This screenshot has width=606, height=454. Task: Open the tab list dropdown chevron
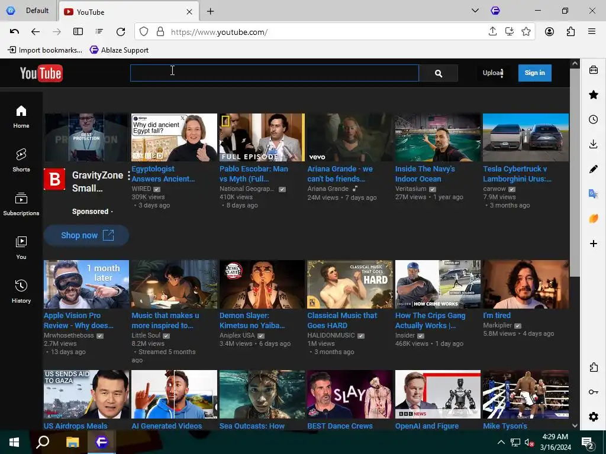[x=475, y=11]
